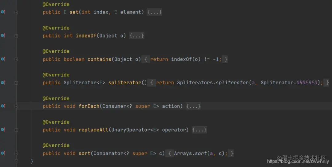Image resolution: width=332 pixels, height=167 pixels.
Task: Expand the folded {...} body of set method
Action: [155, 12]
